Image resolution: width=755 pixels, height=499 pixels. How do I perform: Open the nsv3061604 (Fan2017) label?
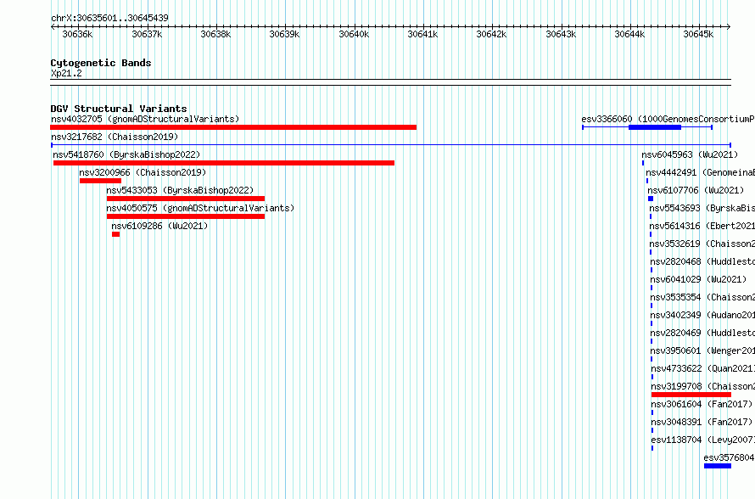(702, 404)
